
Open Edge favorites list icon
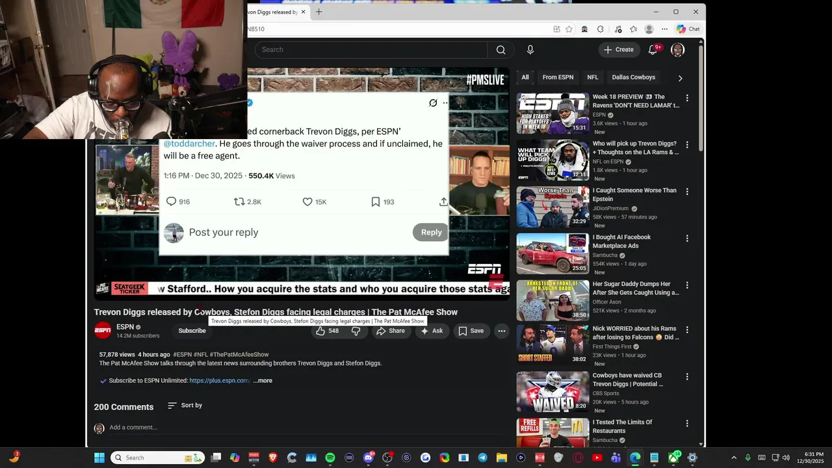click(633, 29)
